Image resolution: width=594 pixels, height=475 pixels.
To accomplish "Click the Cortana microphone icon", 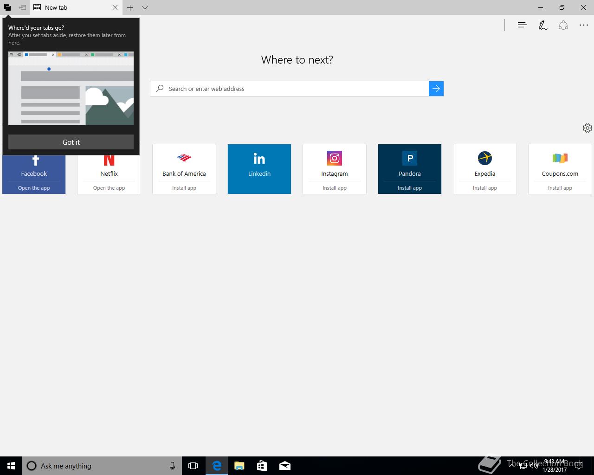I will pos(172,466).
